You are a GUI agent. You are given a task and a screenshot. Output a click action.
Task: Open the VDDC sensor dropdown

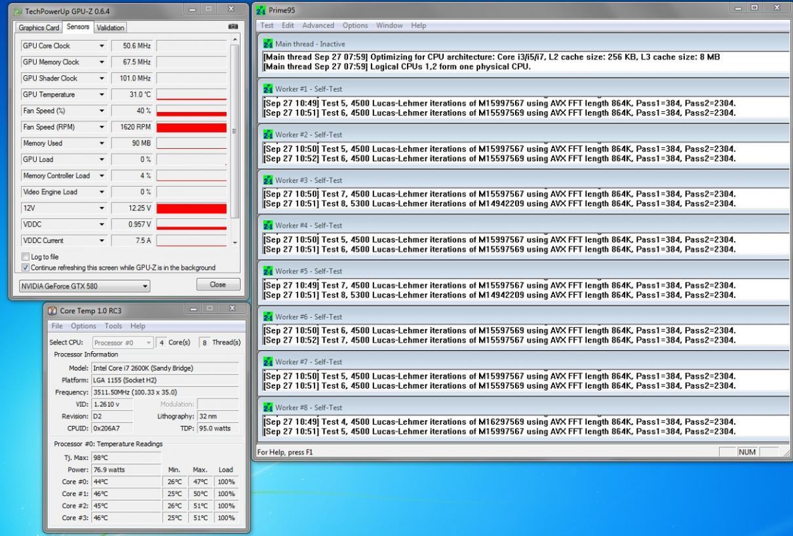[102, 224]
